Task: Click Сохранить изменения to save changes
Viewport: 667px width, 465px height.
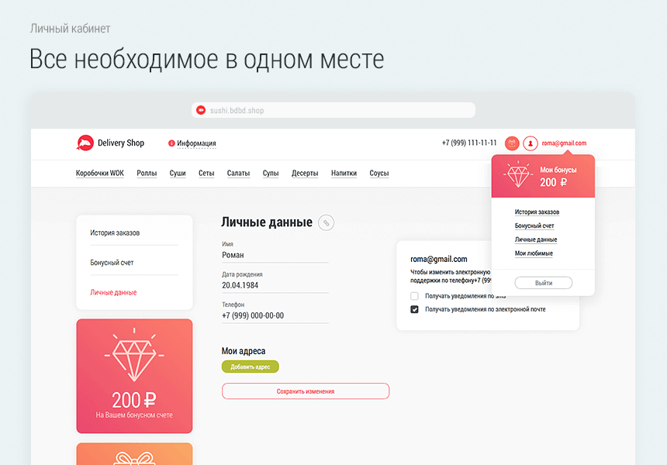Action: pyautogui.click(x=305, y=391)
